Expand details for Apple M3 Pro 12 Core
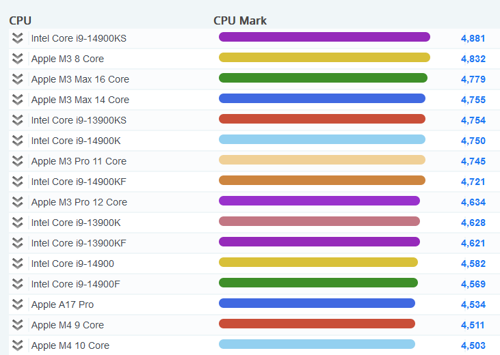This screenshot has width=500, height=355. click(18, 202)
